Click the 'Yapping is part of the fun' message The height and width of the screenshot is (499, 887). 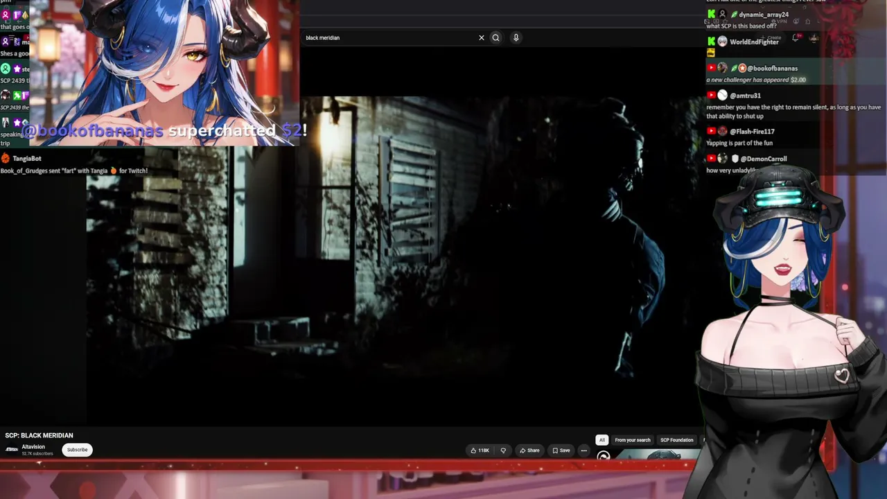(739, 143)
